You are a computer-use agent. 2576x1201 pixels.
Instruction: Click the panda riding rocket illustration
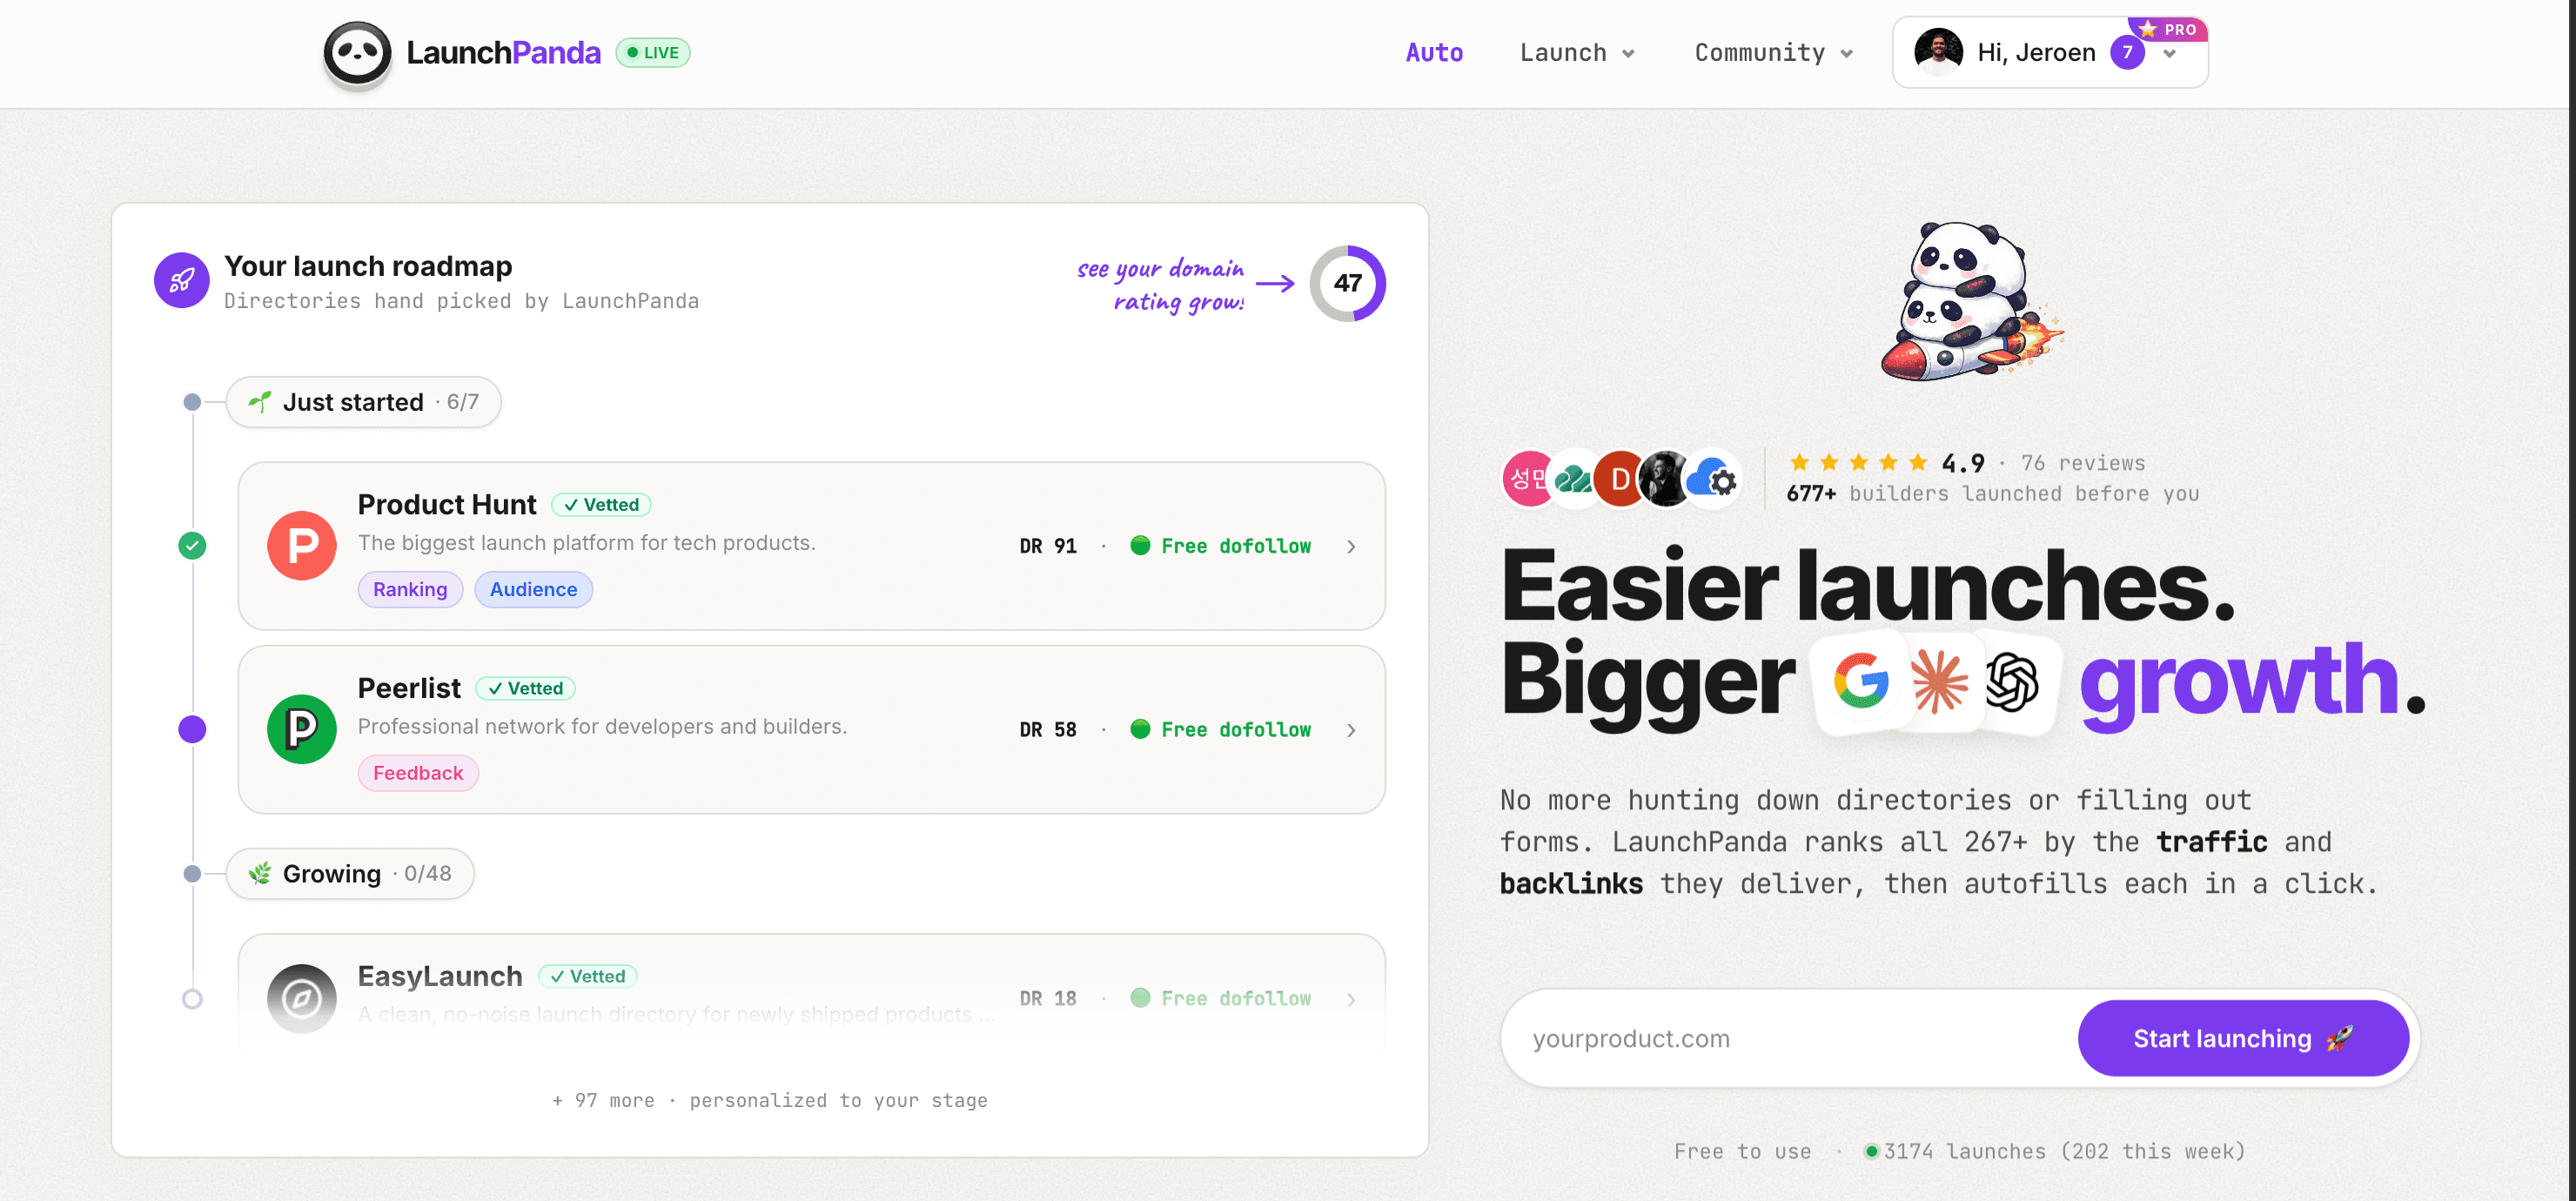(x=1971, y=301)
